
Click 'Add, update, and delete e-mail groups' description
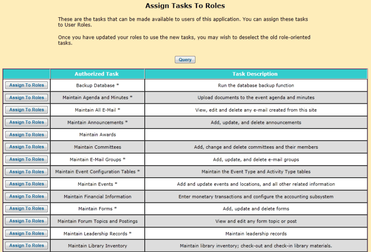256,159
